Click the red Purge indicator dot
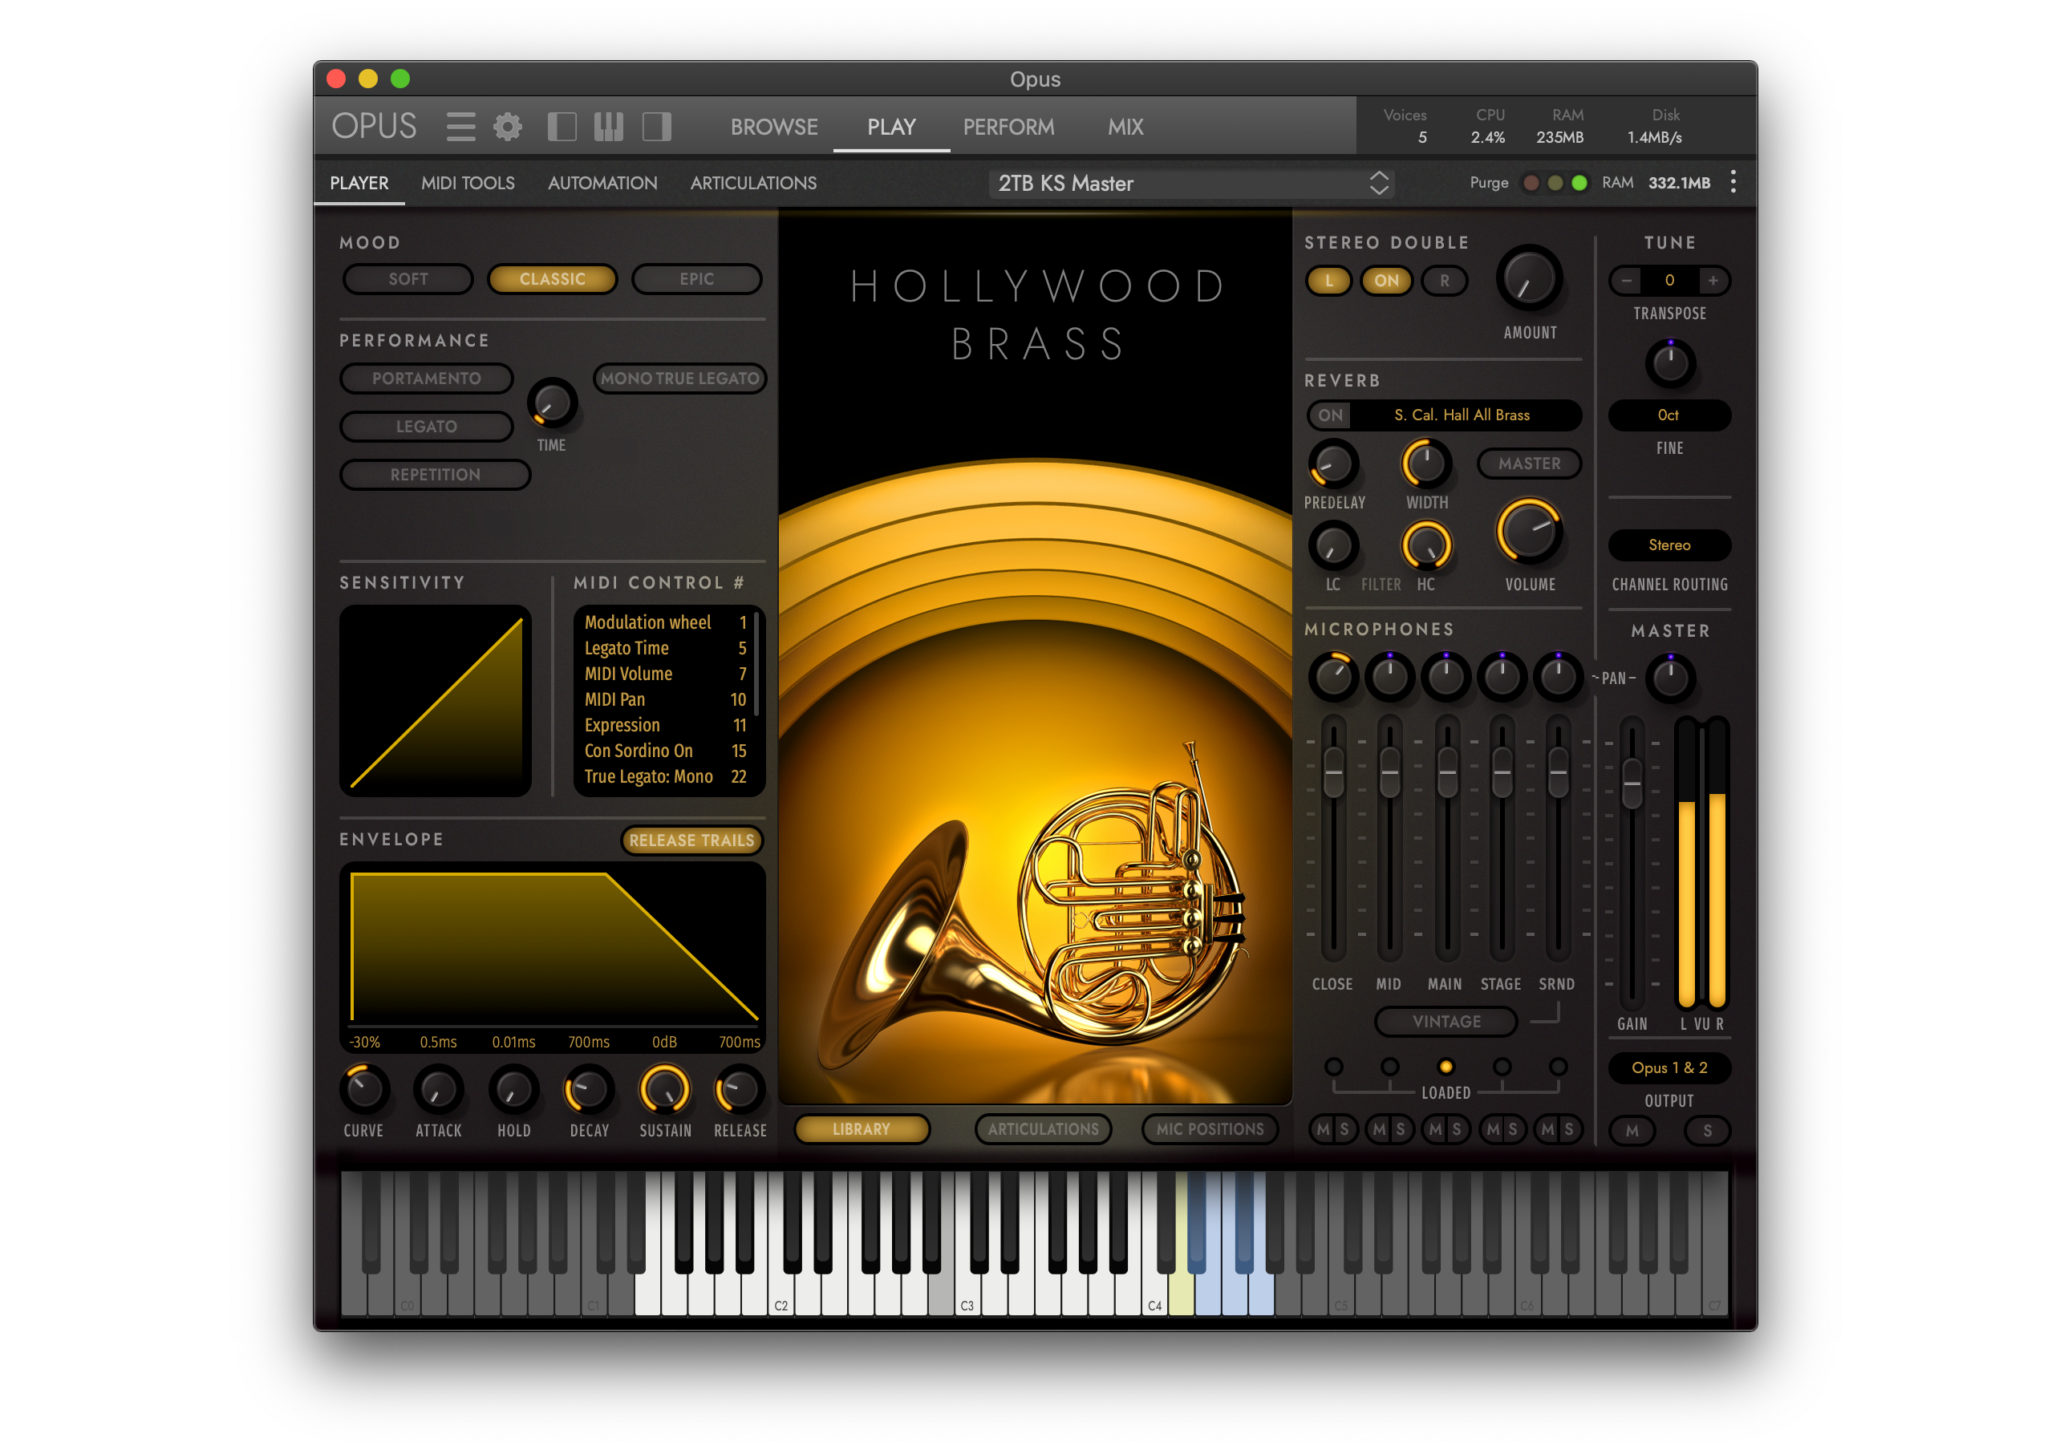The height and width of the screenshot is (1450, 2072). pos(1531,183)
